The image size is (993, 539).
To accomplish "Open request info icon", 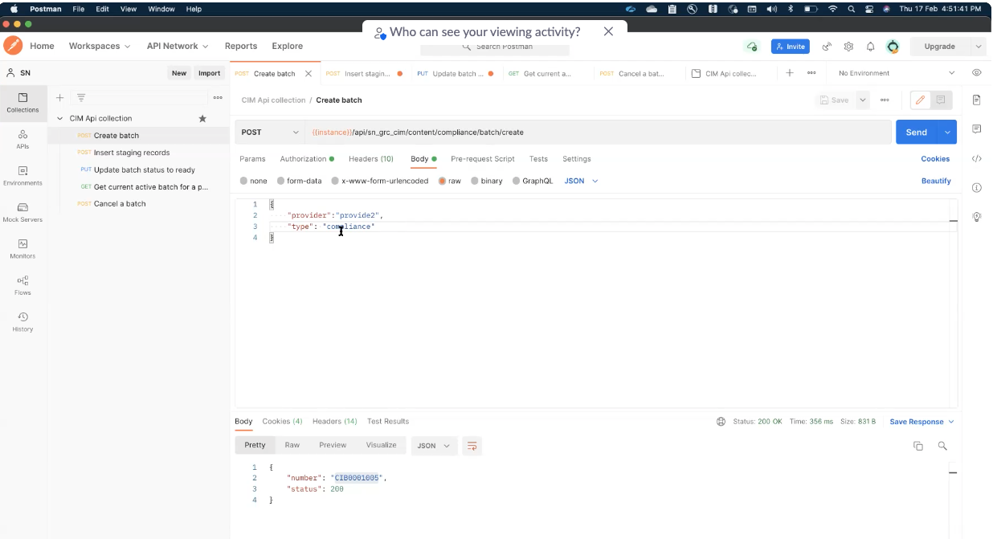I will 977,188.
